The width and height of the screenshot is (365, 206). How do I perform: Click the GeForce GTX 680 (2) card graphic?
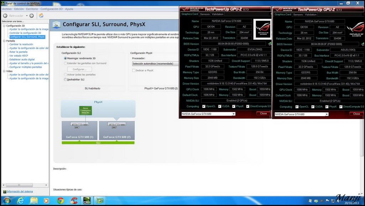pos(117,130)
